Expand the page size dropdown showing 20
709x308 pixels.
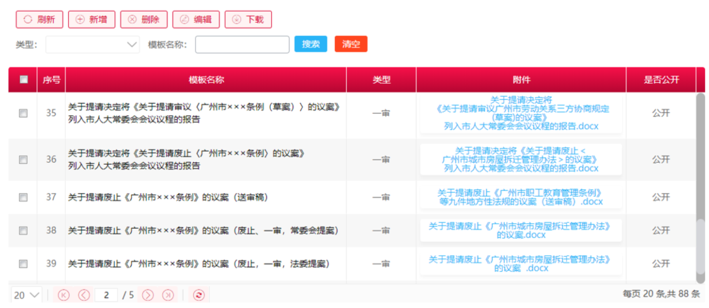27,295
